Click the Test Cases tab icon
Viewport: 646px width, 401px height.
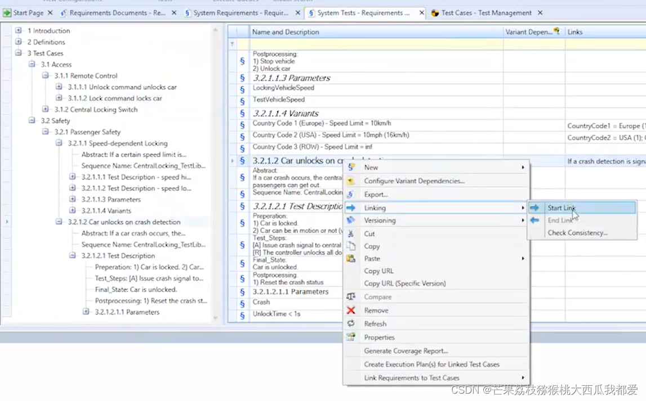[435, 13]
